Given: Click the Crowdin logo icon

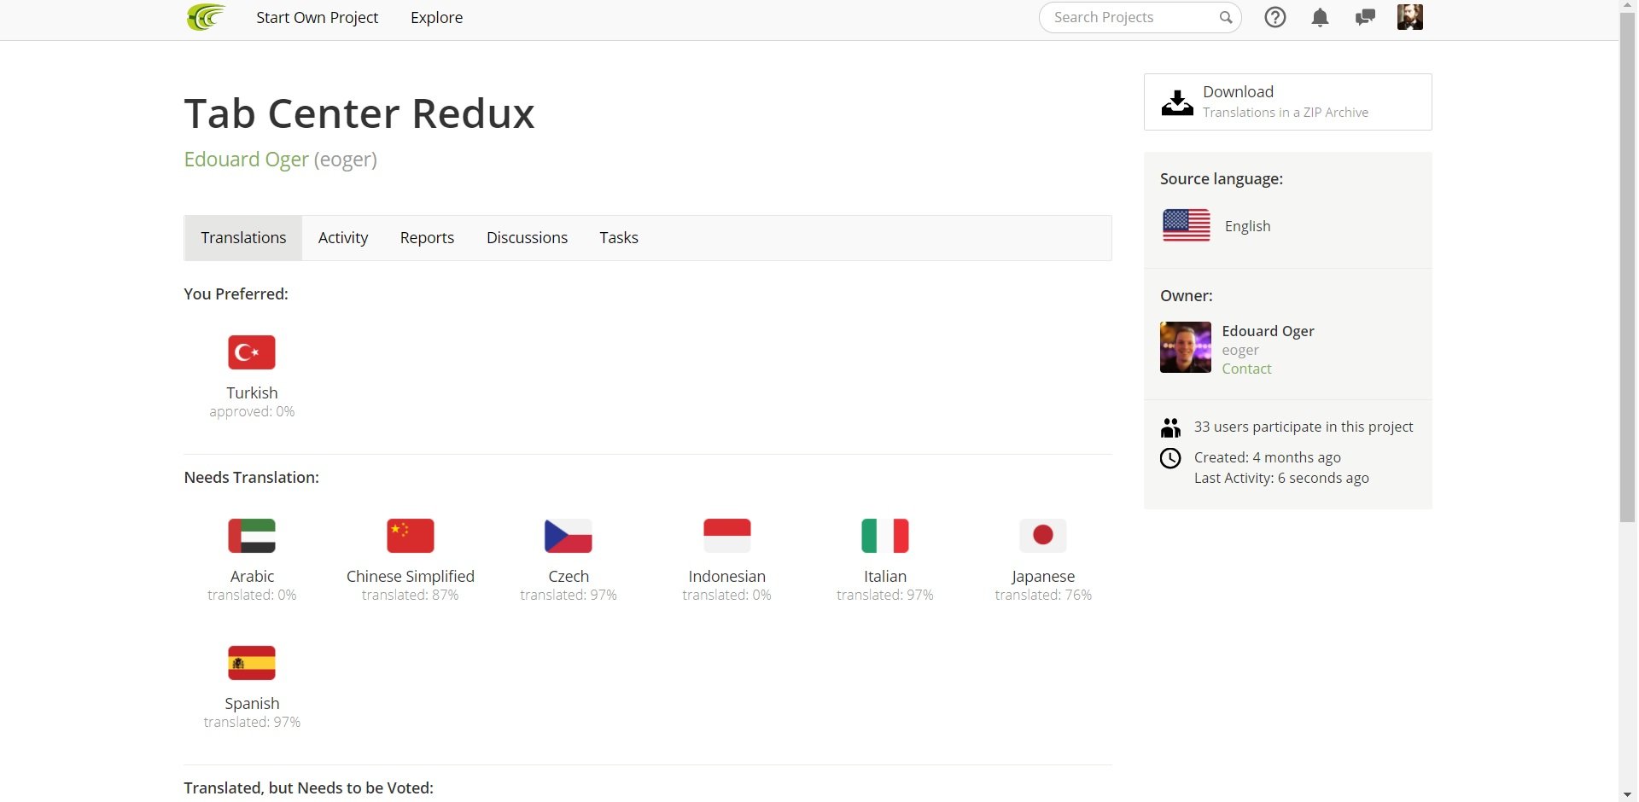Looking at the screenshot, I should [206, 17].
